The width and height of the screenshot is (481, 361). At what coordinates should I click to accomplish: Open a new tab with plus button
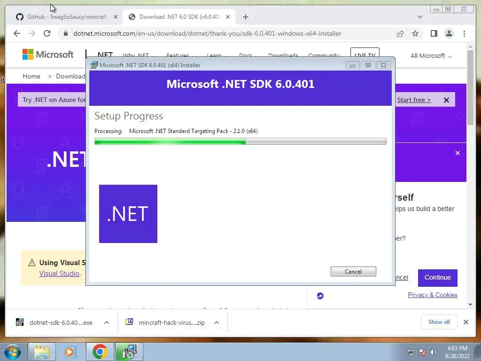[245, 17]
